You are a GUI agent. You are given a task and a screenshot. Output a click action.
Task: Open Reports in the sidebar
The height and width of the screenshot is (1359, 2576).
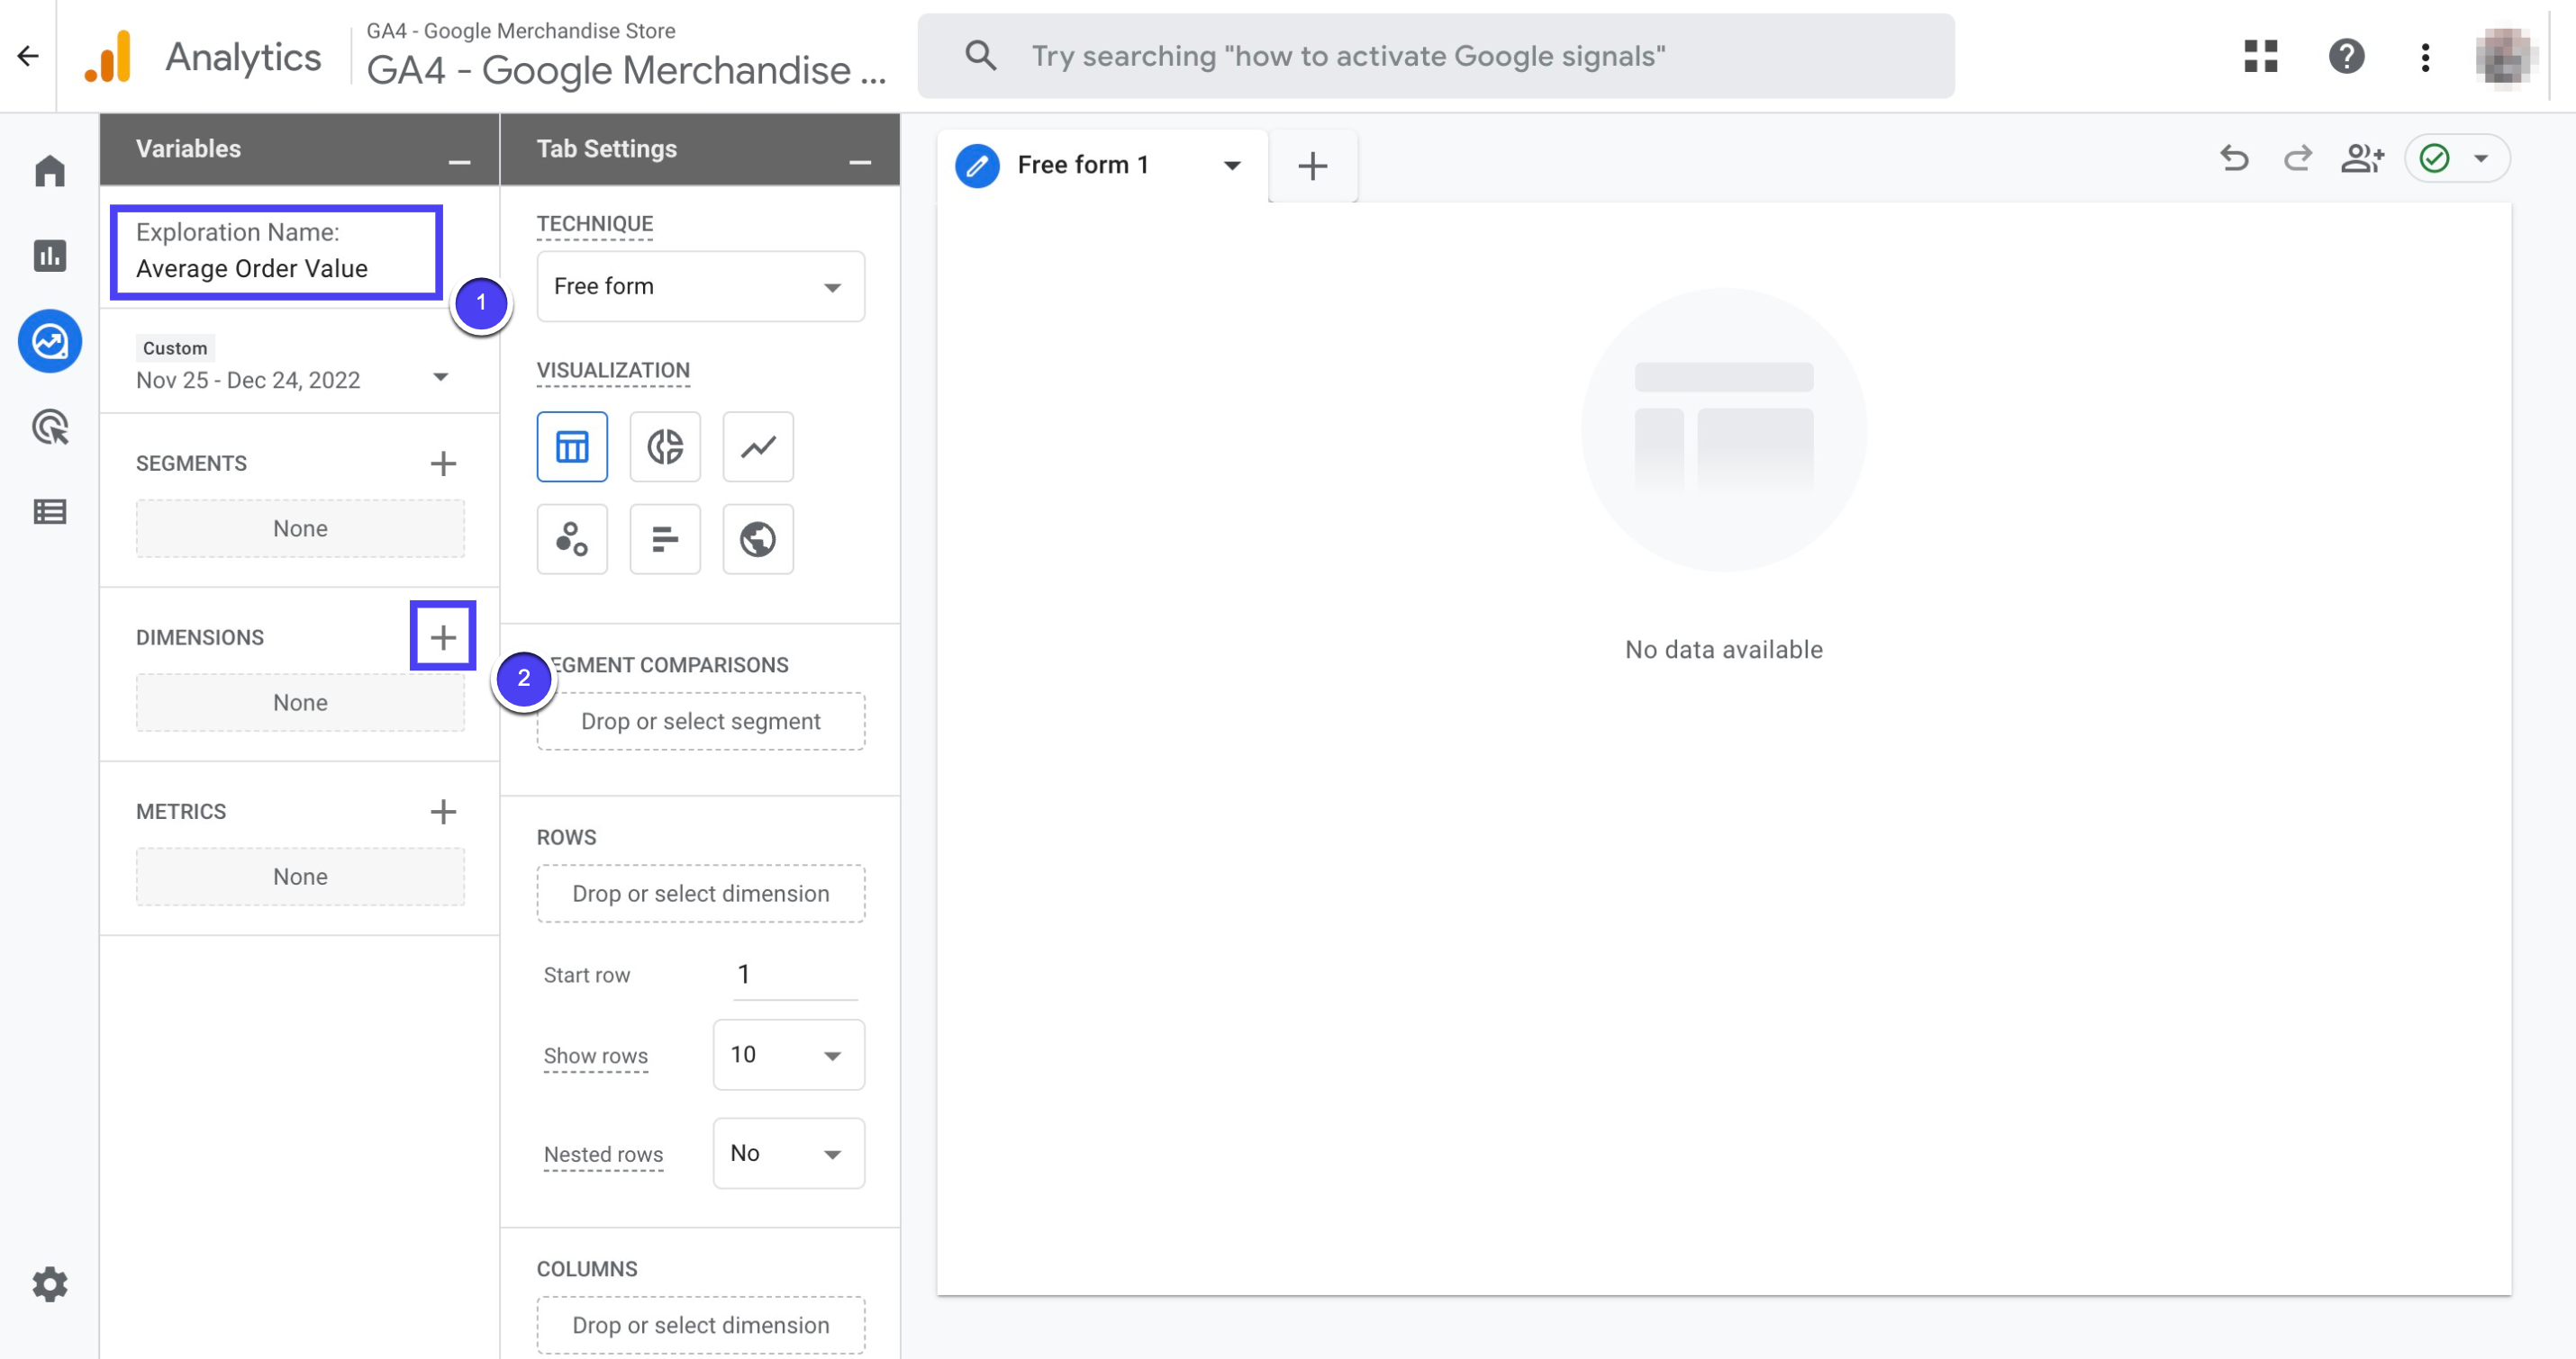coord(49,256)
